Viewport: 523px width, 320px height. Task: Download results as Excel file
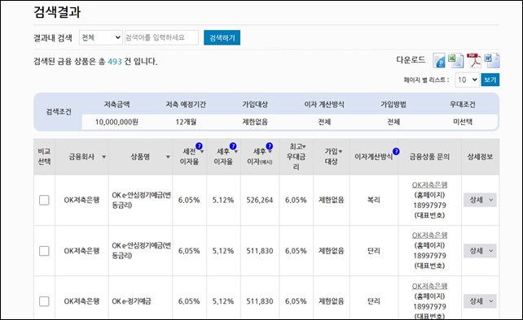(456, 61)
